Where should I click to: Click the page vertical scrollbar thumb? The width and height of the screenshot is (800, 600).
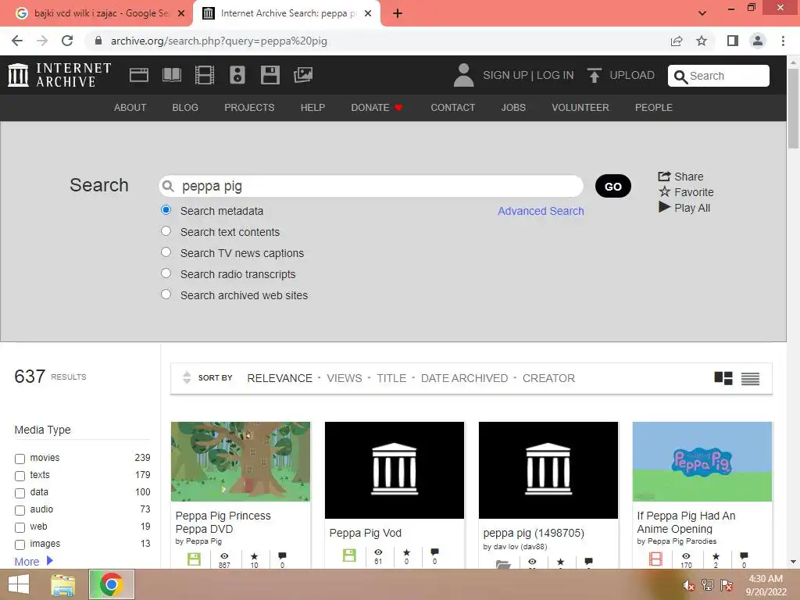click(793, 107)
